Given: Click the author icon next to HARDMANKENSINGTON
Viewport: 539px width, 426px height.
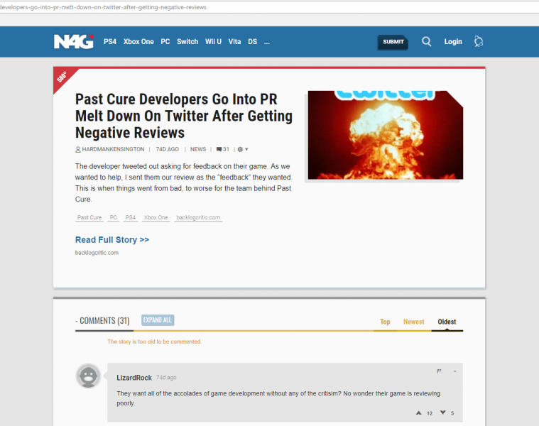Looking at the screenshot, I should click(x=78, y=149).
